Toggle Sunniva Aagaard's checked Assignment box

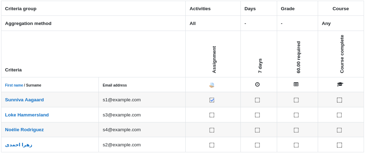tap(212, 100)
